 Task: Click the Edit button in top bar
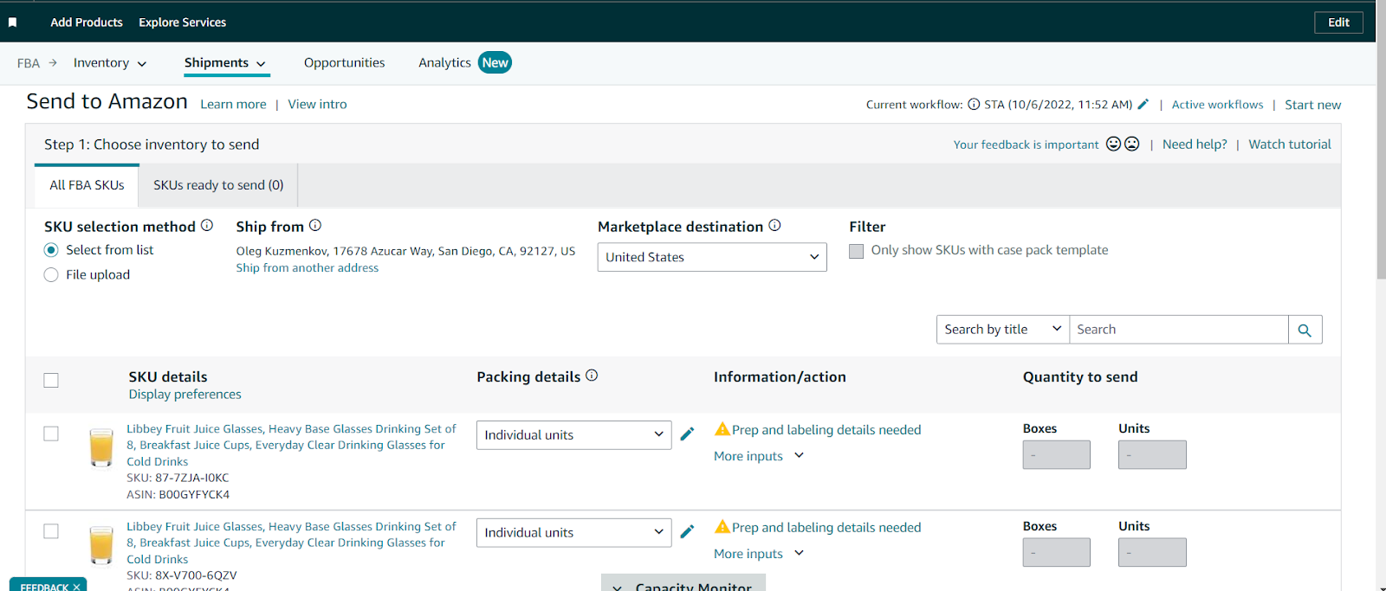(x=1338, y=22)
